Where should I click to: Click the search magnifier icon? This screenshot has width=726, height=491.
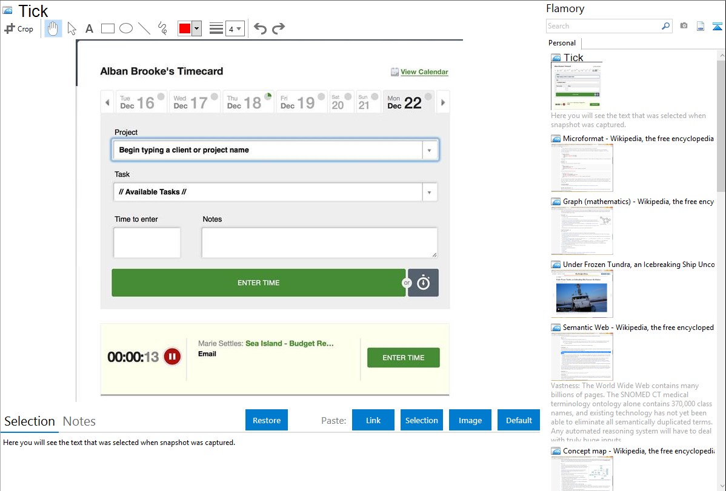pyautogui.click(x=666, y=26)
